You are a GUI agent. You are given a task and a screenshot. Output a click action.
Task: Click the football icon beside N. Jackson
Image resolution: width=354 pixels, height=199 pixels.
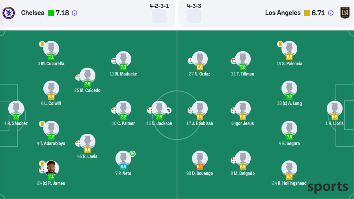(168, 111)
